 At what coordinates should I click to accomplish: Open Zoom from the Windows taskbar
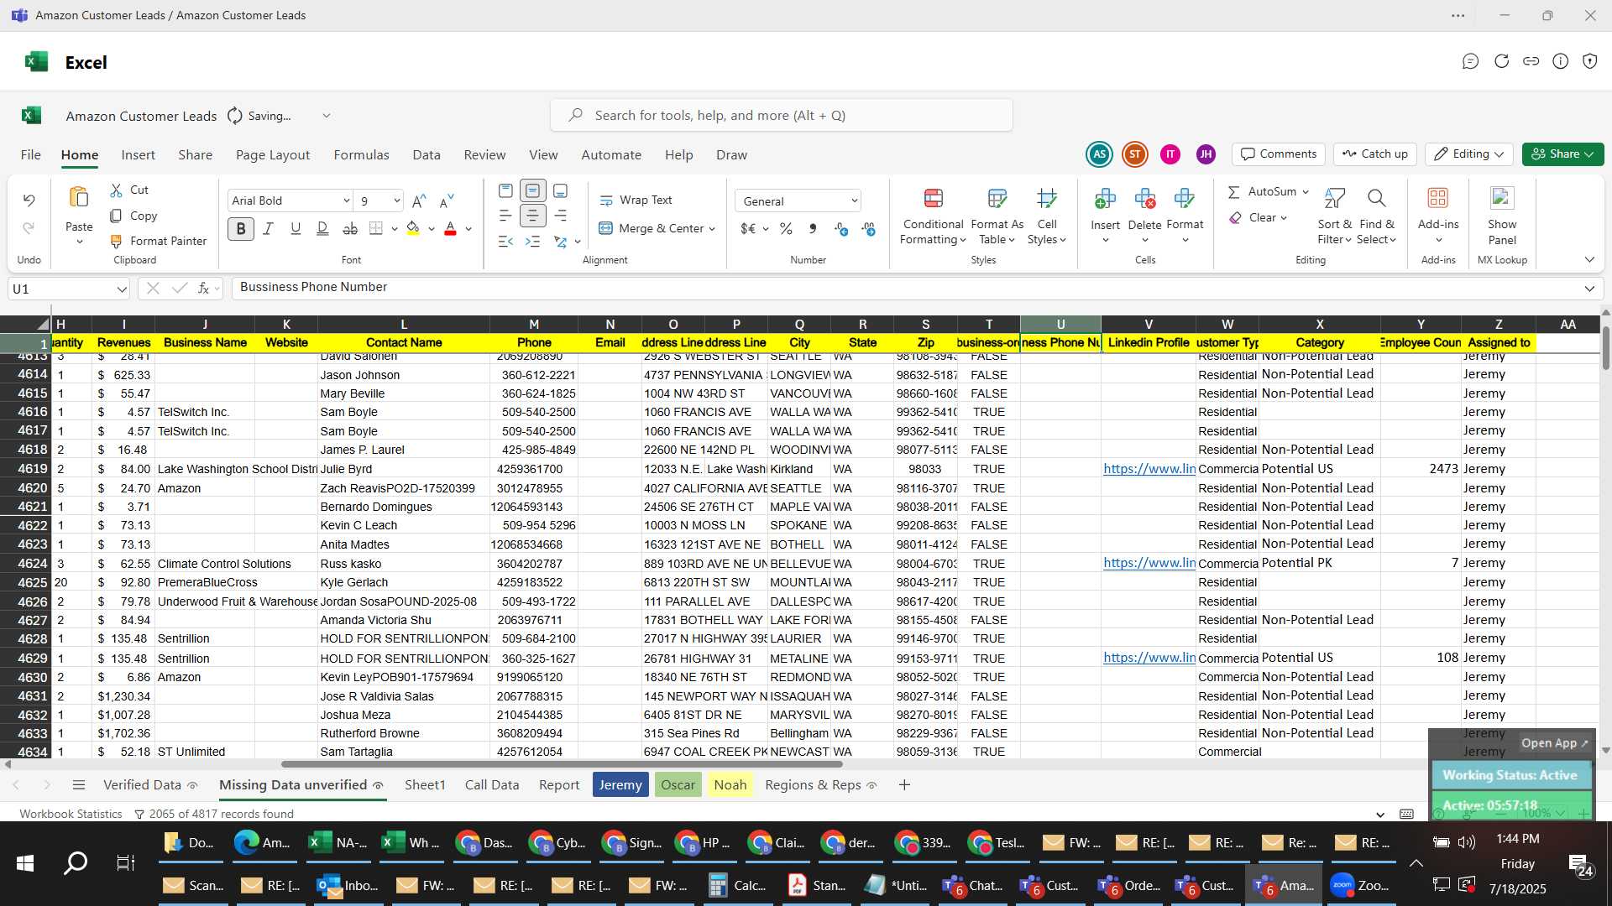1360,885
